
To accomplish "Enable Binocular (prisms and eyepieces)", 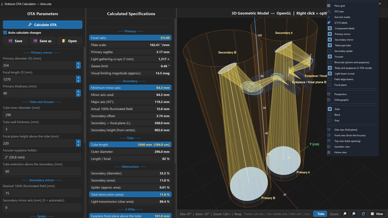I will [330, 62].
